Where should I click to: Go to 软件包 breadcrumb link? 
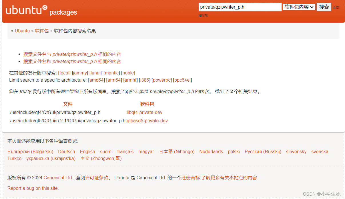pyautogui.click(x=42, y=31)
